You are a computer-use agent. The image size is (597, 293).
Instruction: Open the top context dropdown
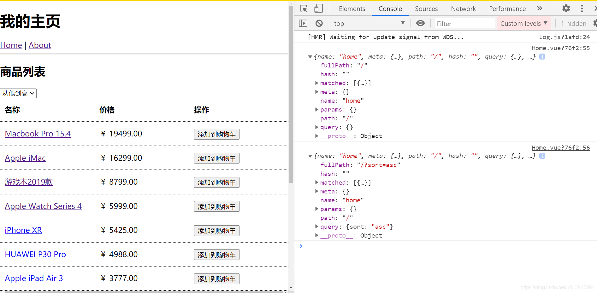(x=369, y=23)
